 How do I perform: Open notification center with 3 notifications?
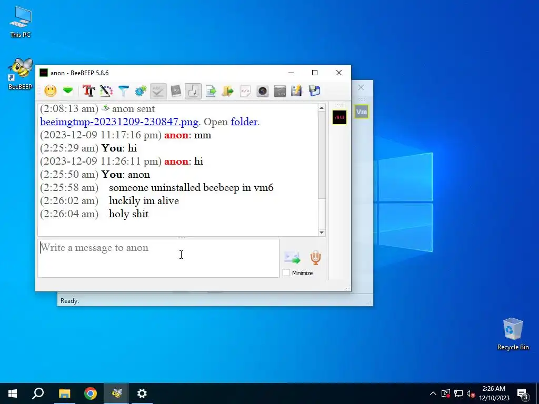tap(523, 393)
